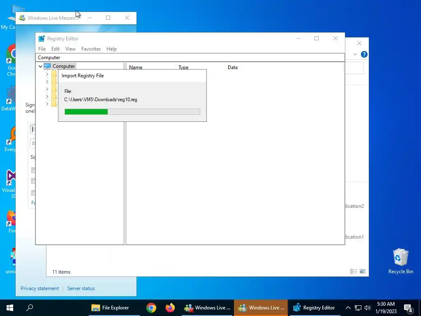Switch to the first Windows Live taskbar button
This screenshot has height=316, width=421.
tap(207, 308)
